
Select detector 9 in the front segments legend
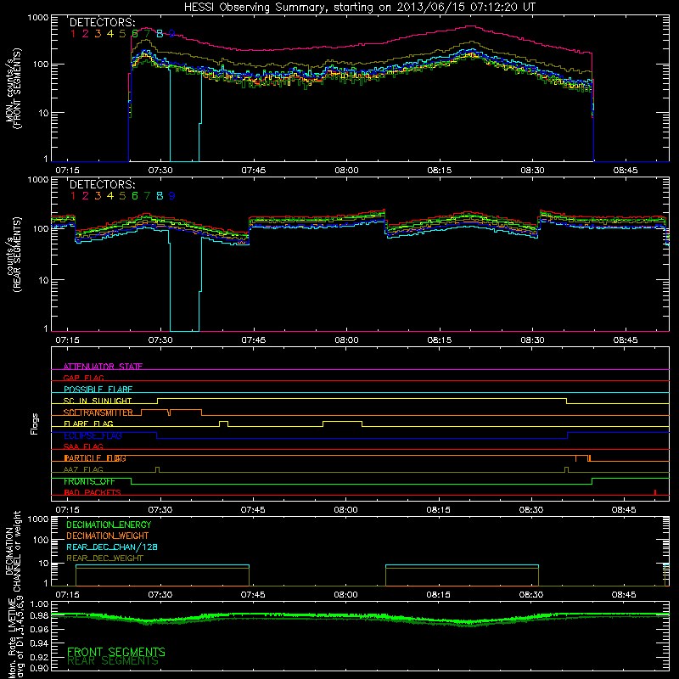click(x=172, y=34)
